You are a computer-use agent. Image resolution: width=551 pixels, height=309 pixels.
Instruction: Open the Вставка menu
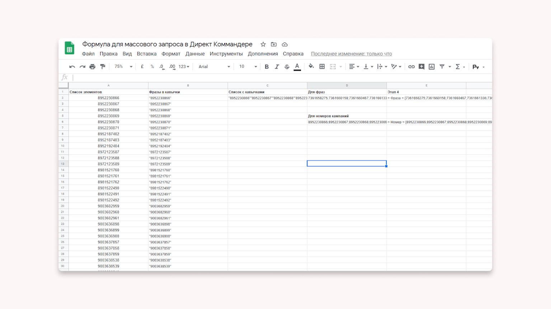[146, 54]
